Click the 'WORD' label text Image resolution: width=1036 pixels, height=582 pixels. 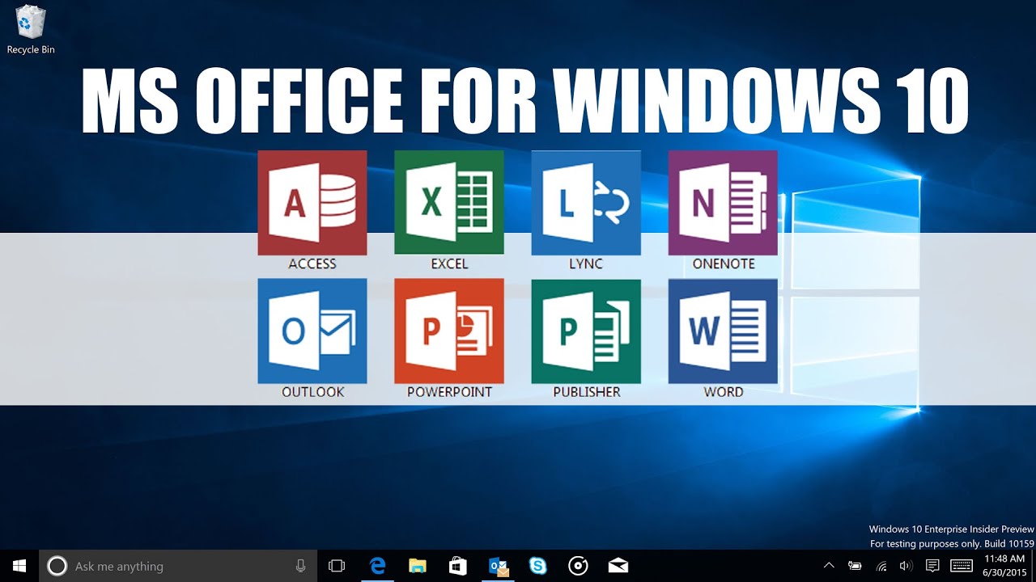click(x=724, y=392)
